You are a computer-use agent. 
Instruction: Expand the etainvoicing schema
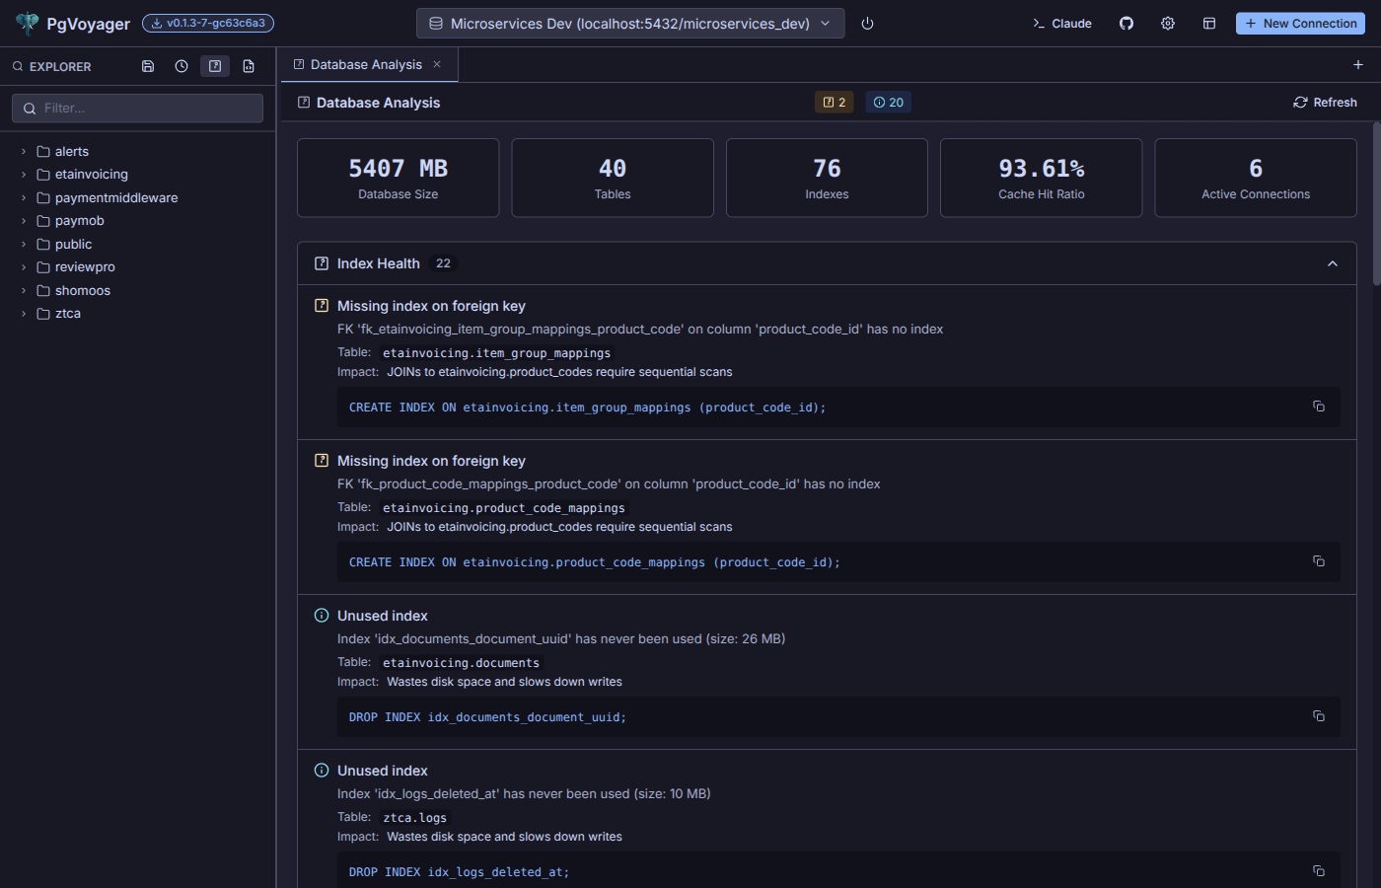[24, 175]
